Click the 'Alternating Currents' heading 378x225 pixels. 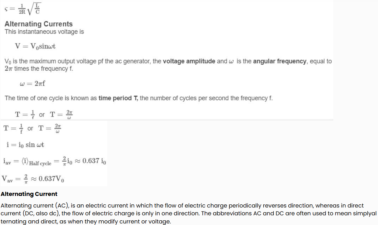click(x=38, y=24)
